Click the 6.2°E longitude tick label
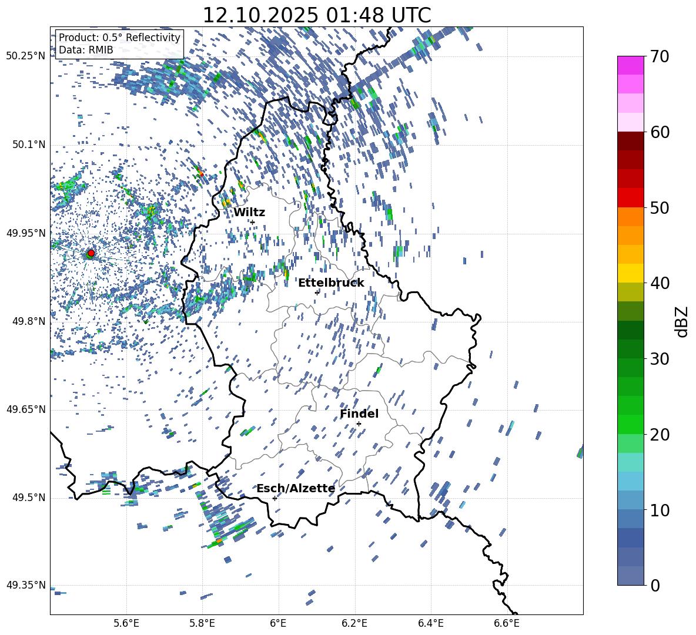The width and height of the screenshot is (696, 635). 354,623
